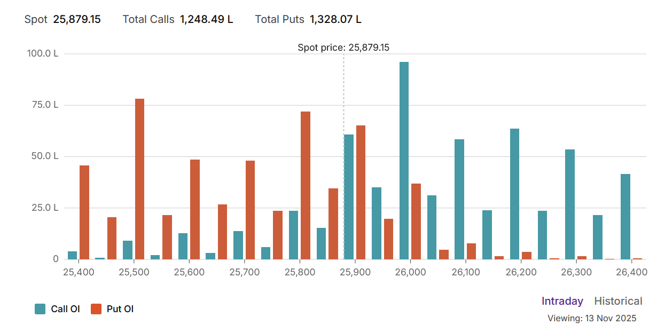This screenshot has height=333, width=657.
Task: Switch to the Historical tab
Action: (618, 301)
